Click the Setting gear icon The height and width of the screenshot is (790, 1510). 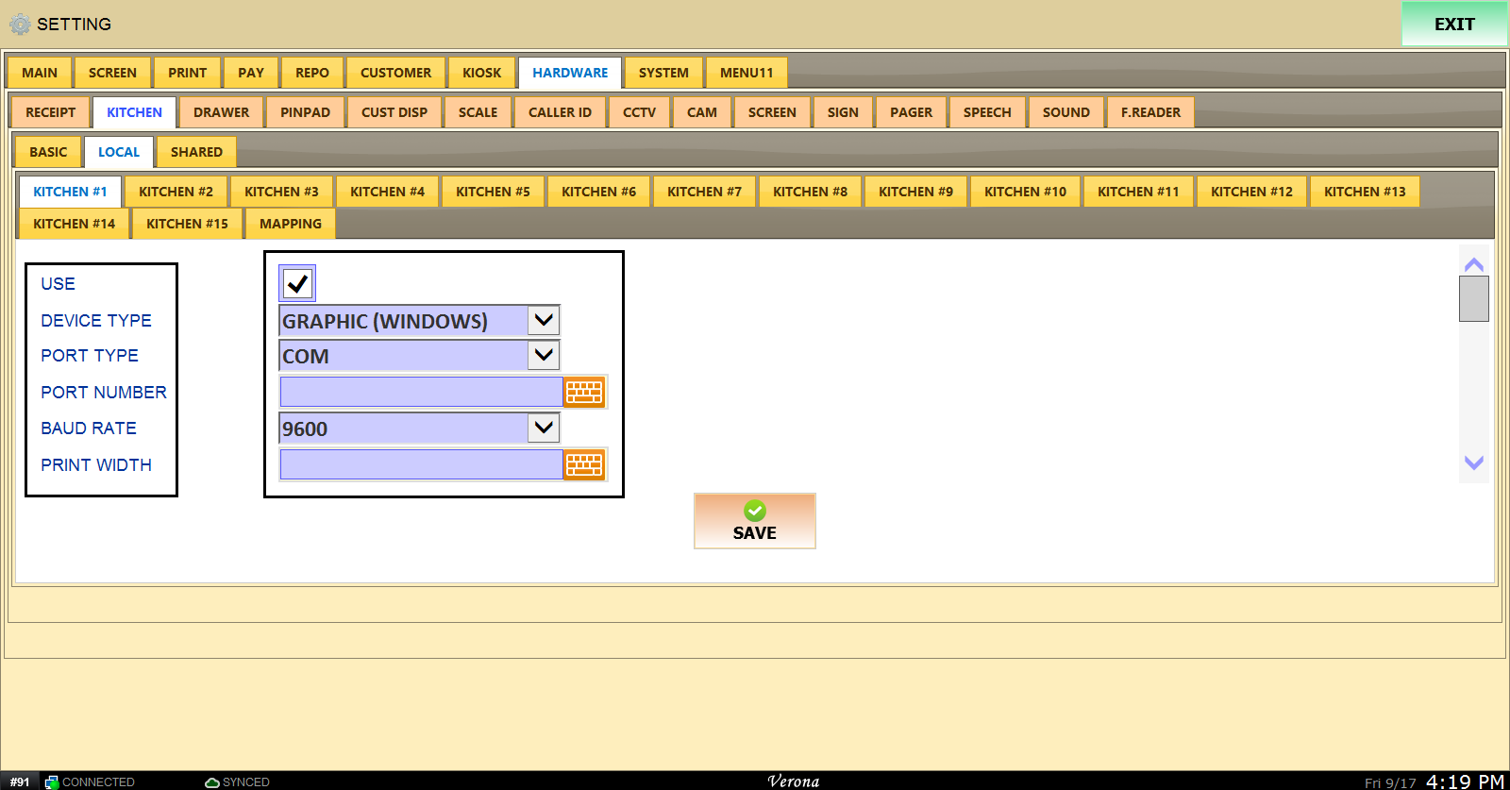(x=20, y=25)
